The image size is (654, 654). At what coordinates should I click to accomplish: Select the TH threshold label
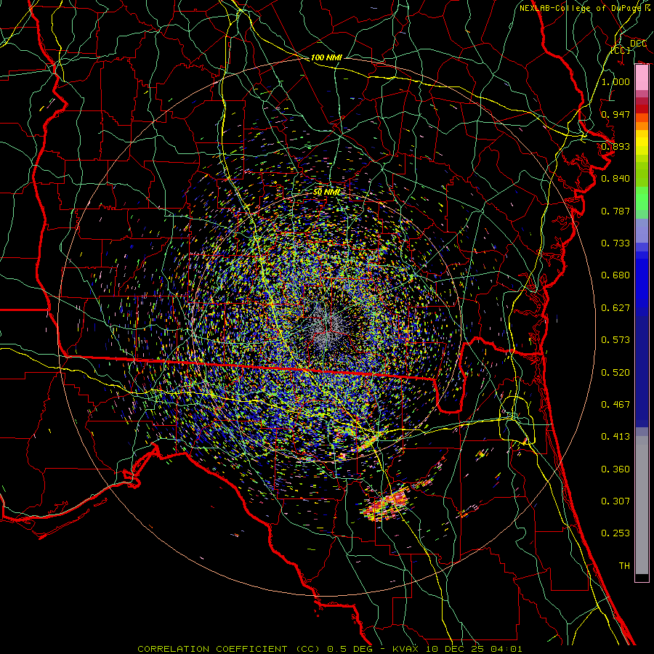pyautogui.click(x=624, y=566)
